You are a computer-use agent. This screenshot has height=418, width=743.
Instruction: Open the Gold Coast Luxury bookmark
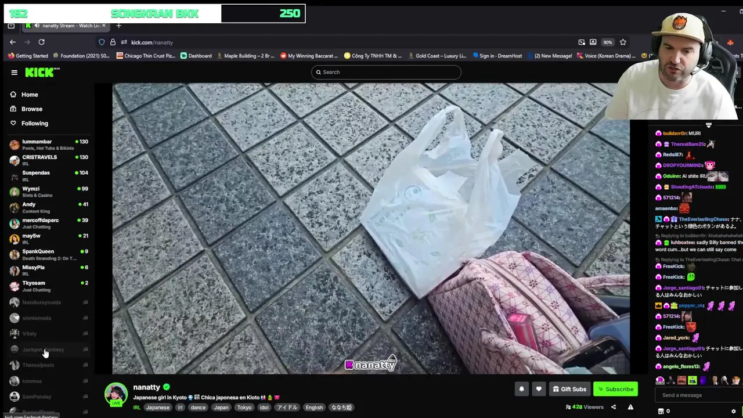(x=438, y=56)
